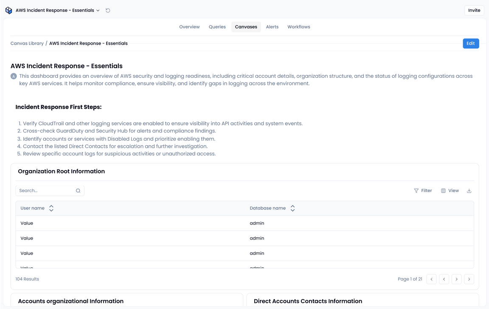Click 'Page 1 of 21' text
This screenshot has width=489, height=309.
tap(410, 279)
